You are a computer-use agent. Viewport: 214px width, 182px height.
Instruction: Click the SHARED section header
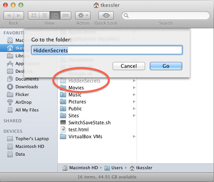tap(12, 121)
